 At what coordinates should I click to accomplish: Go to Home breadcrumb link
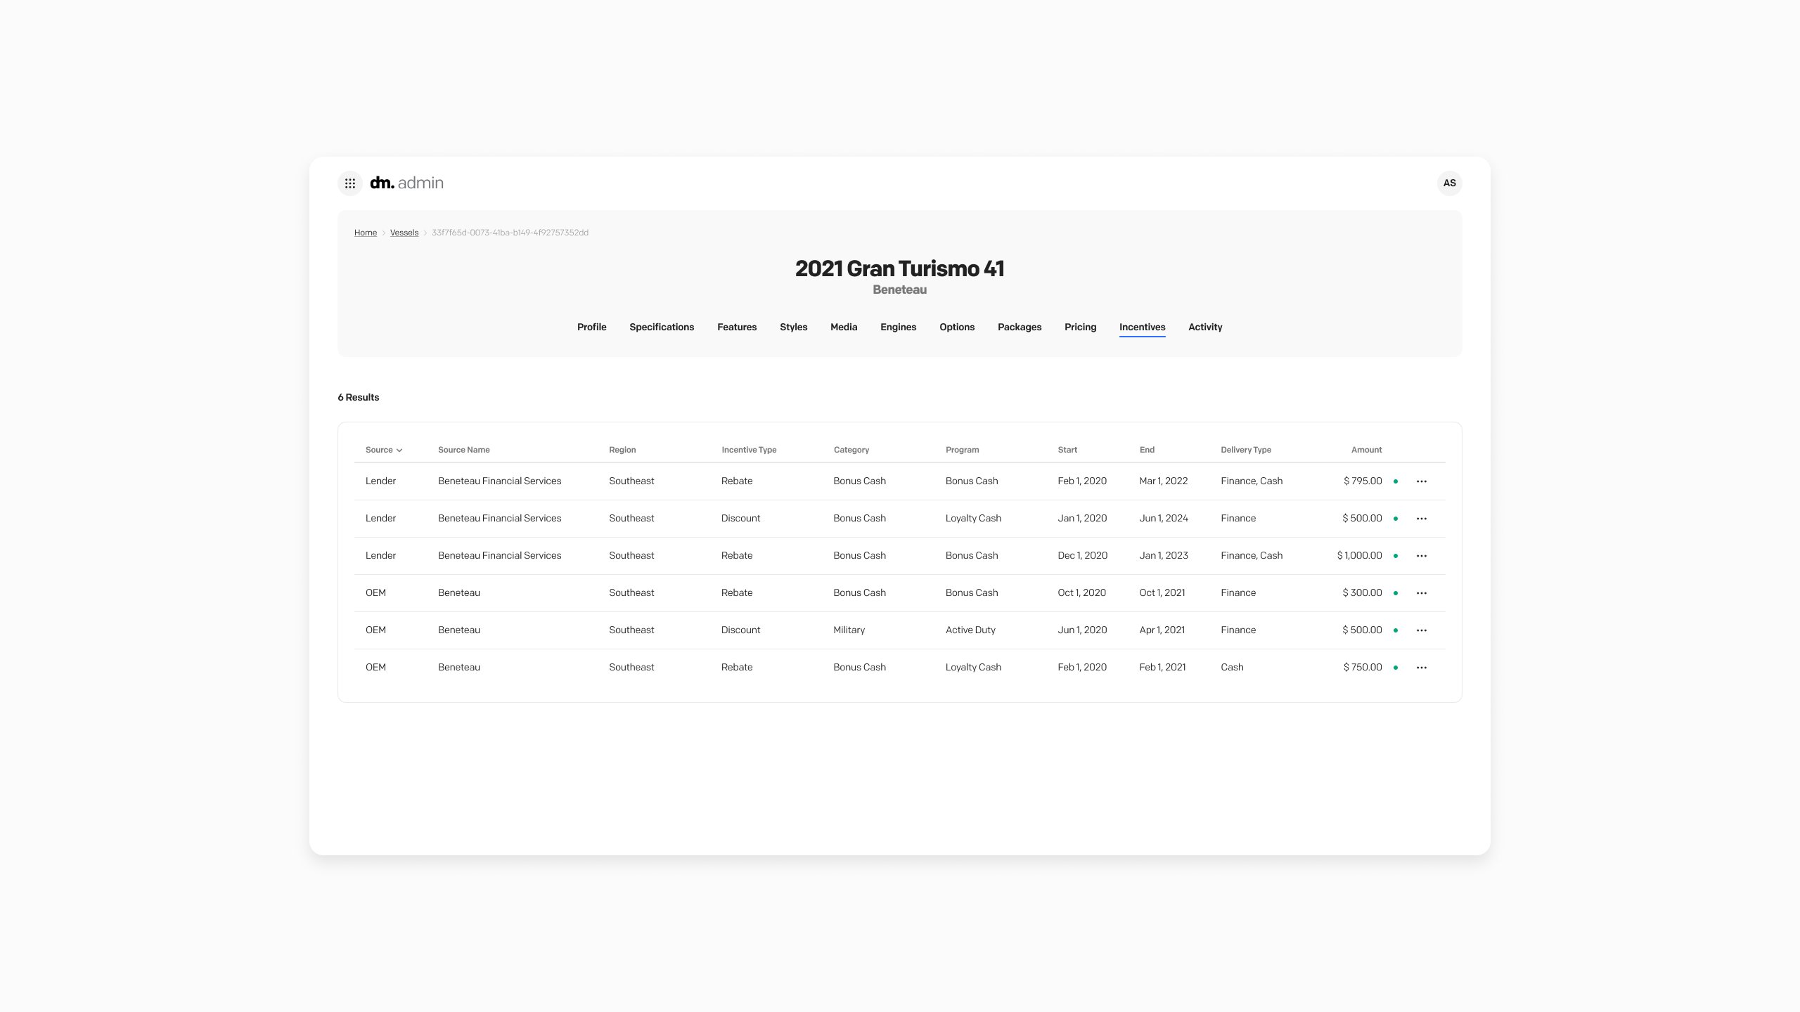pos(365,233)
